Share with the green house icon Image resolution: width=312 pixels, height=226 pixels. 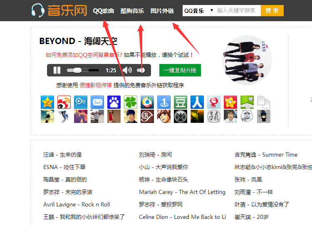(x=247, y=102)
